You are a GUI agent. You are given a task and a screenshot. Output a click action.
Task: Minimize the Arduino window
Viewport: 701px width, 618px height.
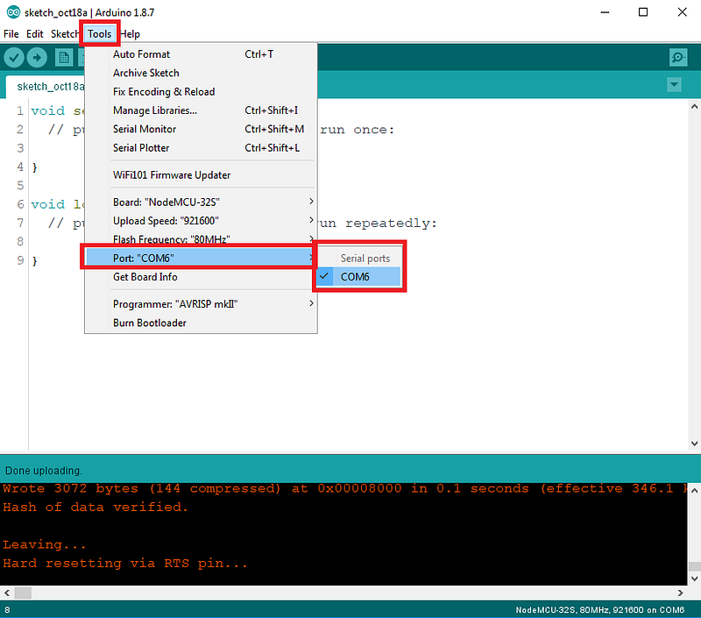pos(605,12)
